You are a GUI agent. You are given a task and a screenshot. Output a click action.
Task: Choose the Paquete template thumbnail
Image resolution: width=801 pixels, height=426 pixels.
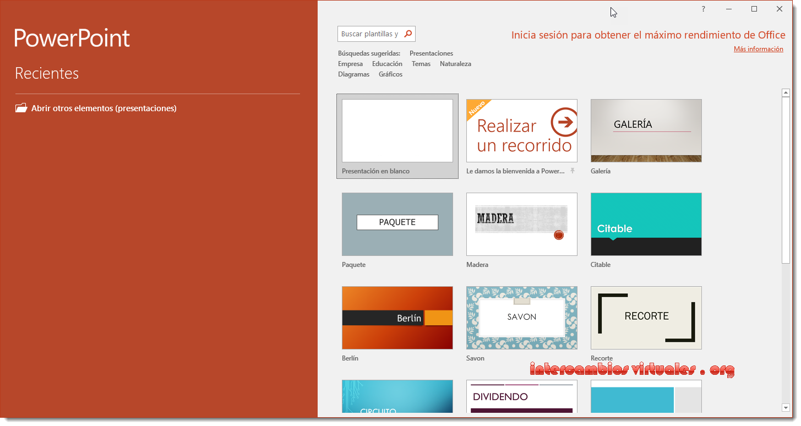[397, 224]
